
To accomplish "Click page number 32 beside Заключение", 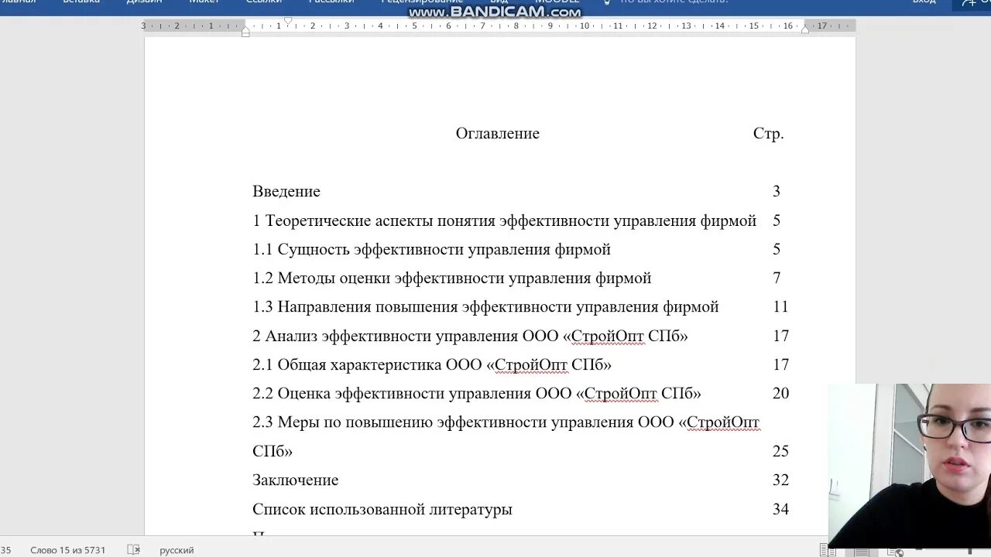I will coord(780,480).
